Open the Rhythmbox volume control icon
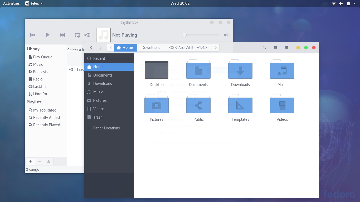This screenshot has width=360, height=202. (x=226, y=35)
